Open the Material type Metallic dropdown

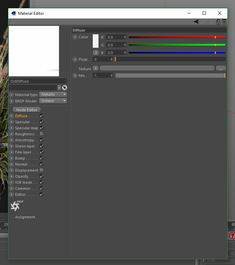tap(53, 94)
